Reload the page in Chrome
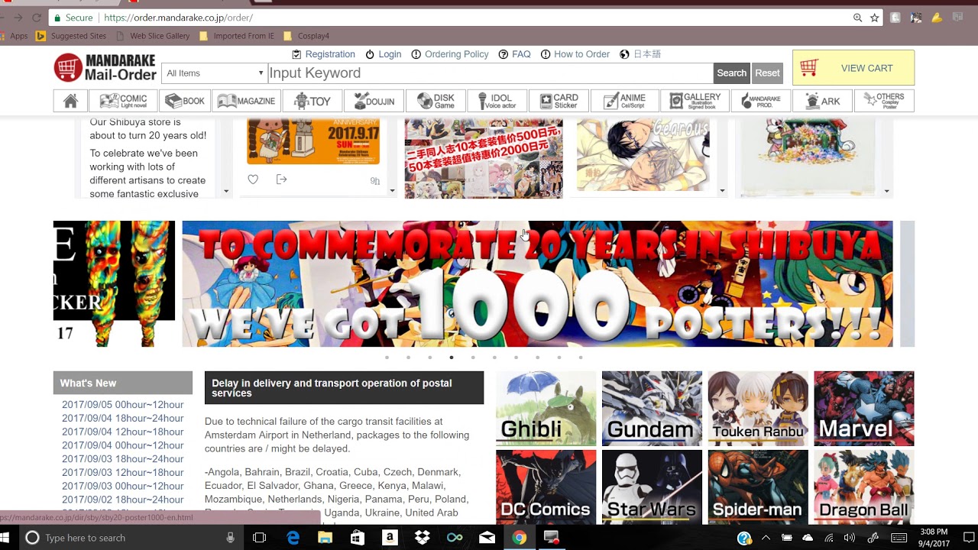This screenshot has width=978, height=550. point(36,18)
